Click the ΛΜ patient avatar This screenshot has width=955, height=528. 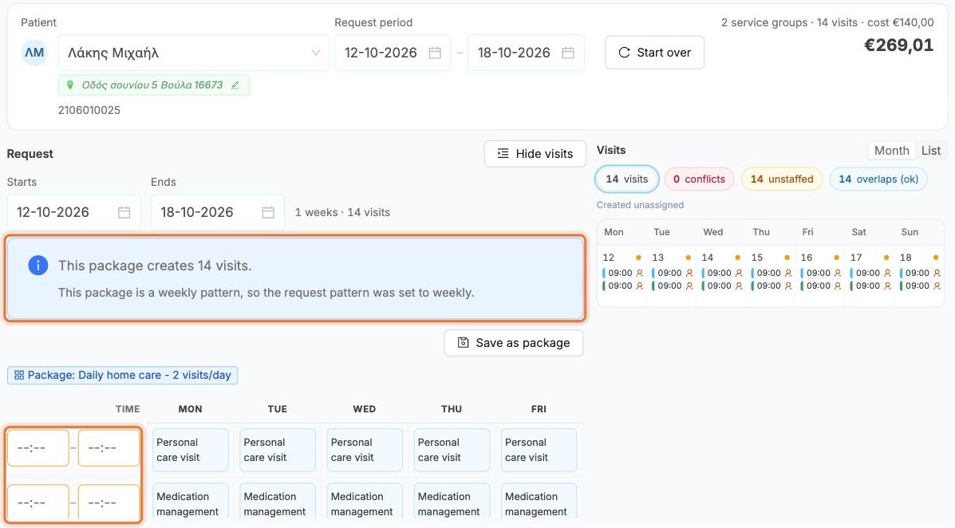tap(34, 53)
